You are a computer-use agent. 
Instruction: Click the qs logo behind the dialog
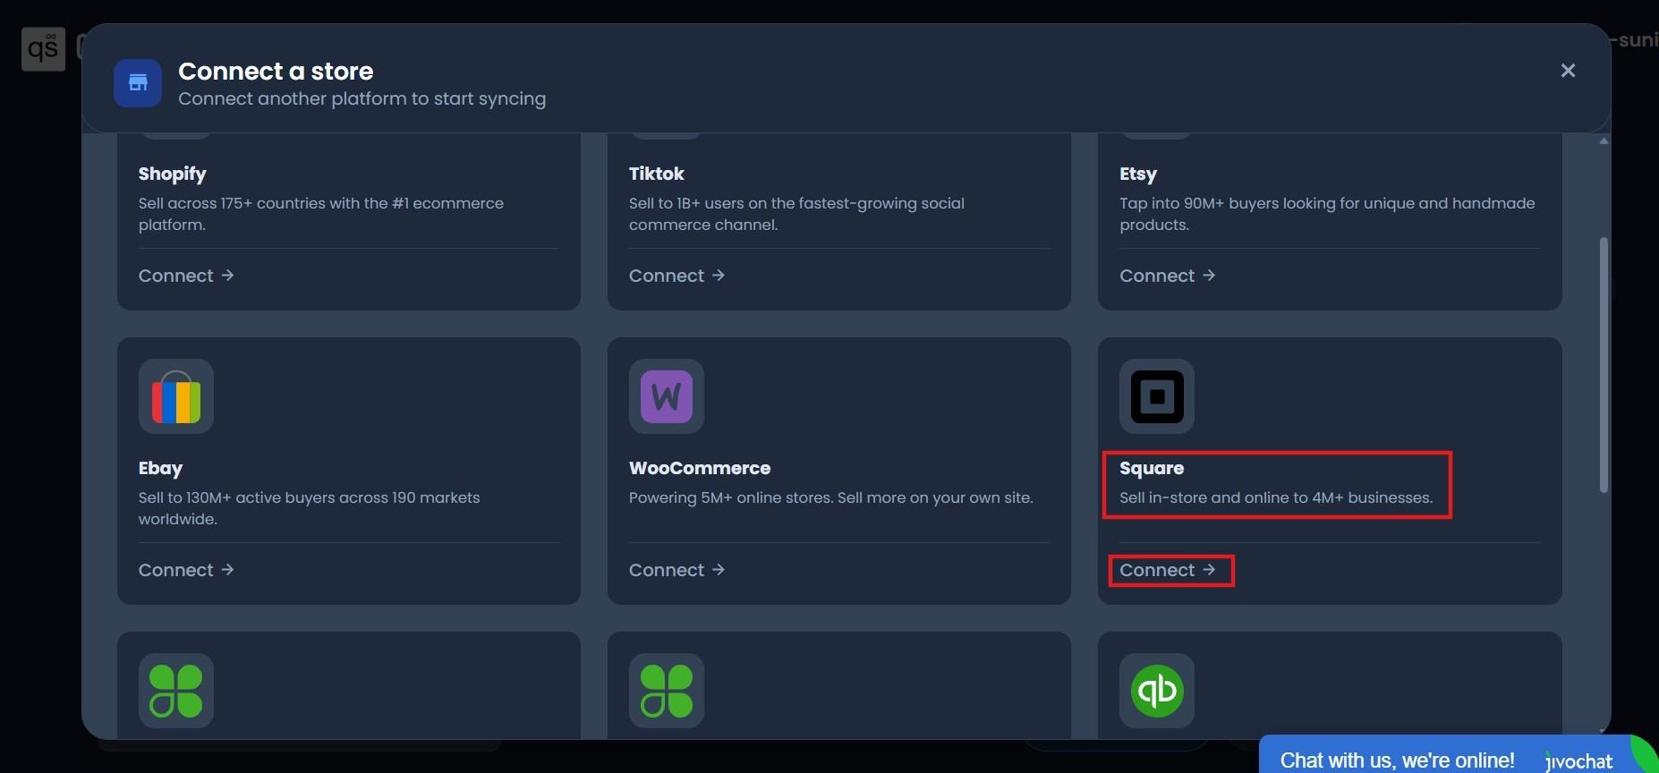coord(43,48)
